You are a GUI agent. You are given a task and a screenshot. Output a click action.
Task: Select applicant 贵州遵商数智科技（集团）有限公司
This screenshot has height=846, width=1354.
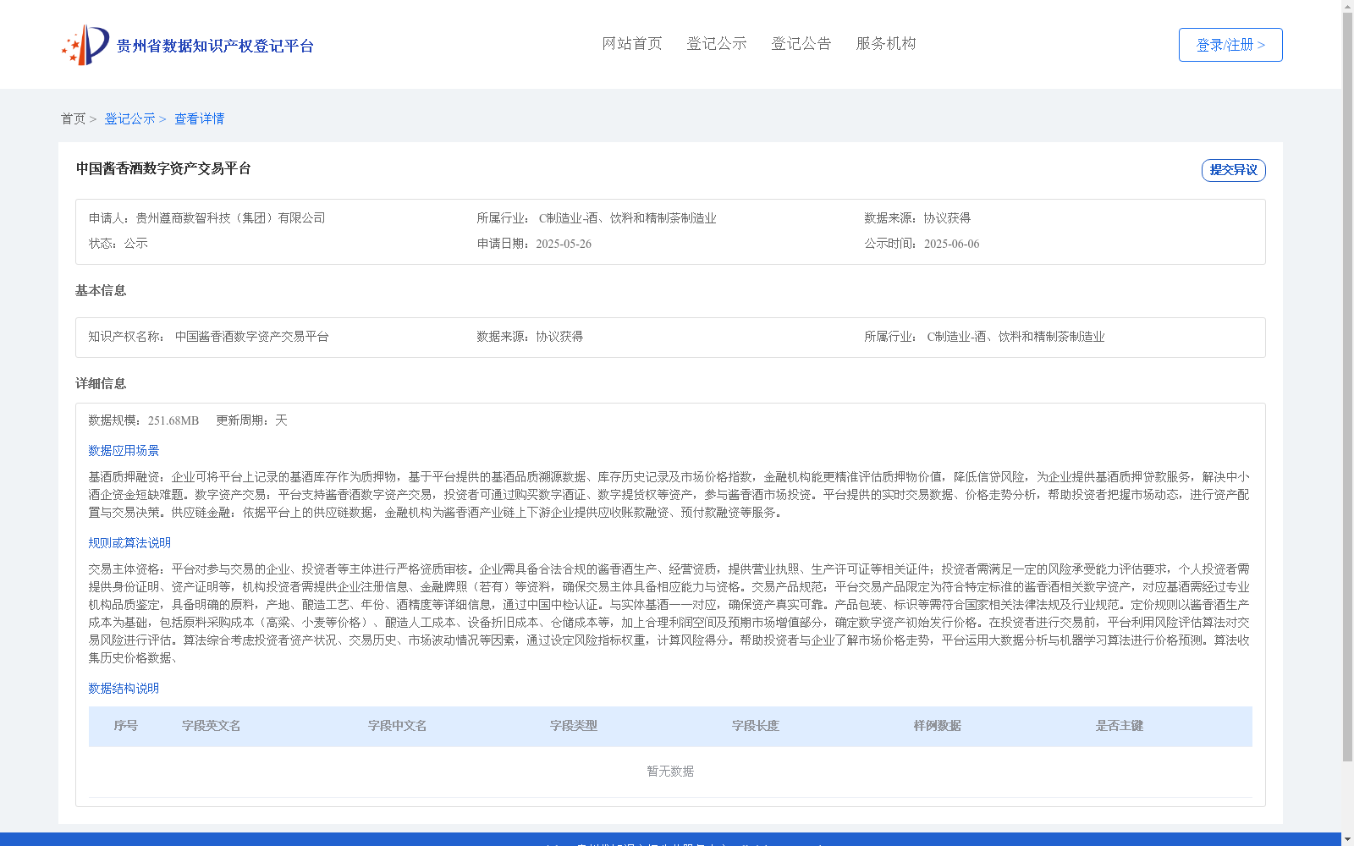[230, 218]
